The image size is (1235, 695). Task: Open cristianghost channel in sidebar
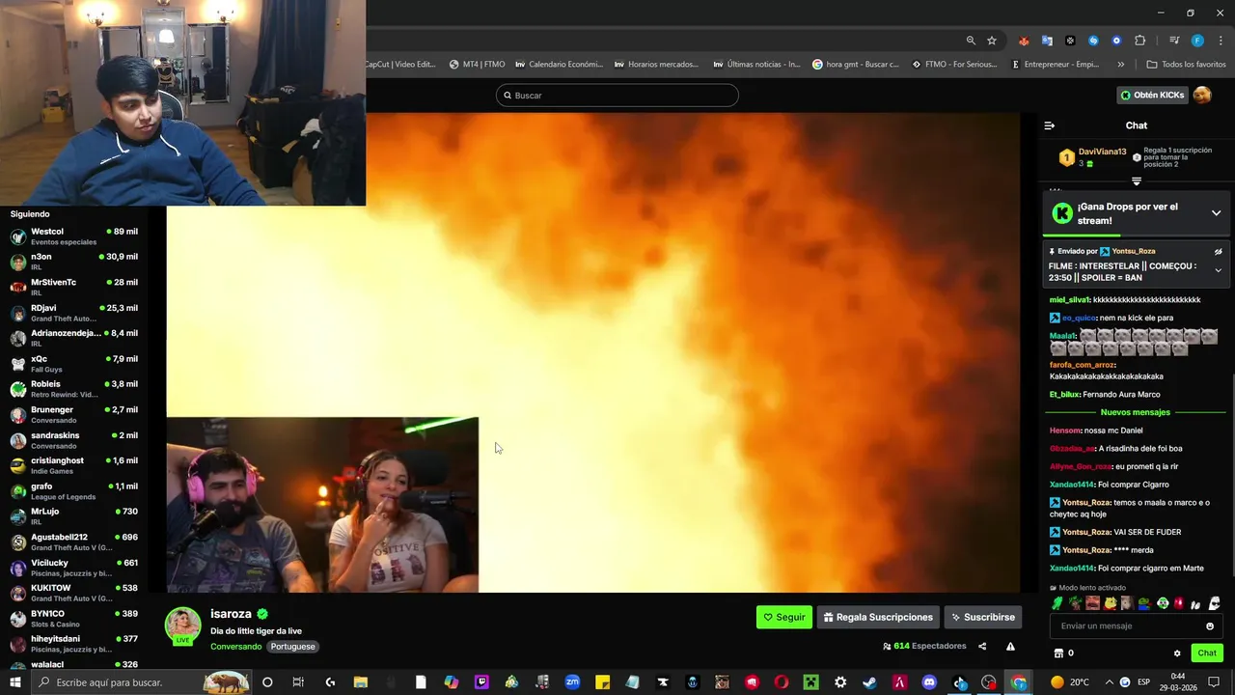click(x=74, y=465)
